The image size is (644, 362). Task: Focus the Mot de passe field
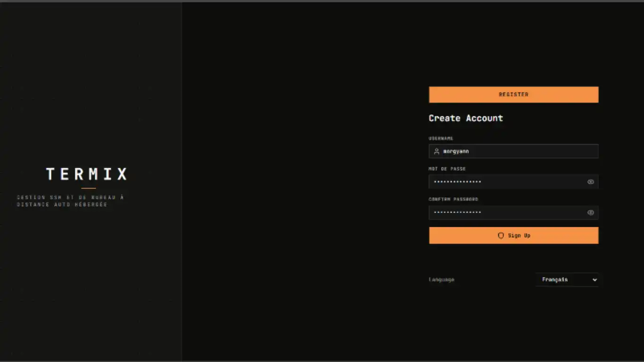pos(513,182)
